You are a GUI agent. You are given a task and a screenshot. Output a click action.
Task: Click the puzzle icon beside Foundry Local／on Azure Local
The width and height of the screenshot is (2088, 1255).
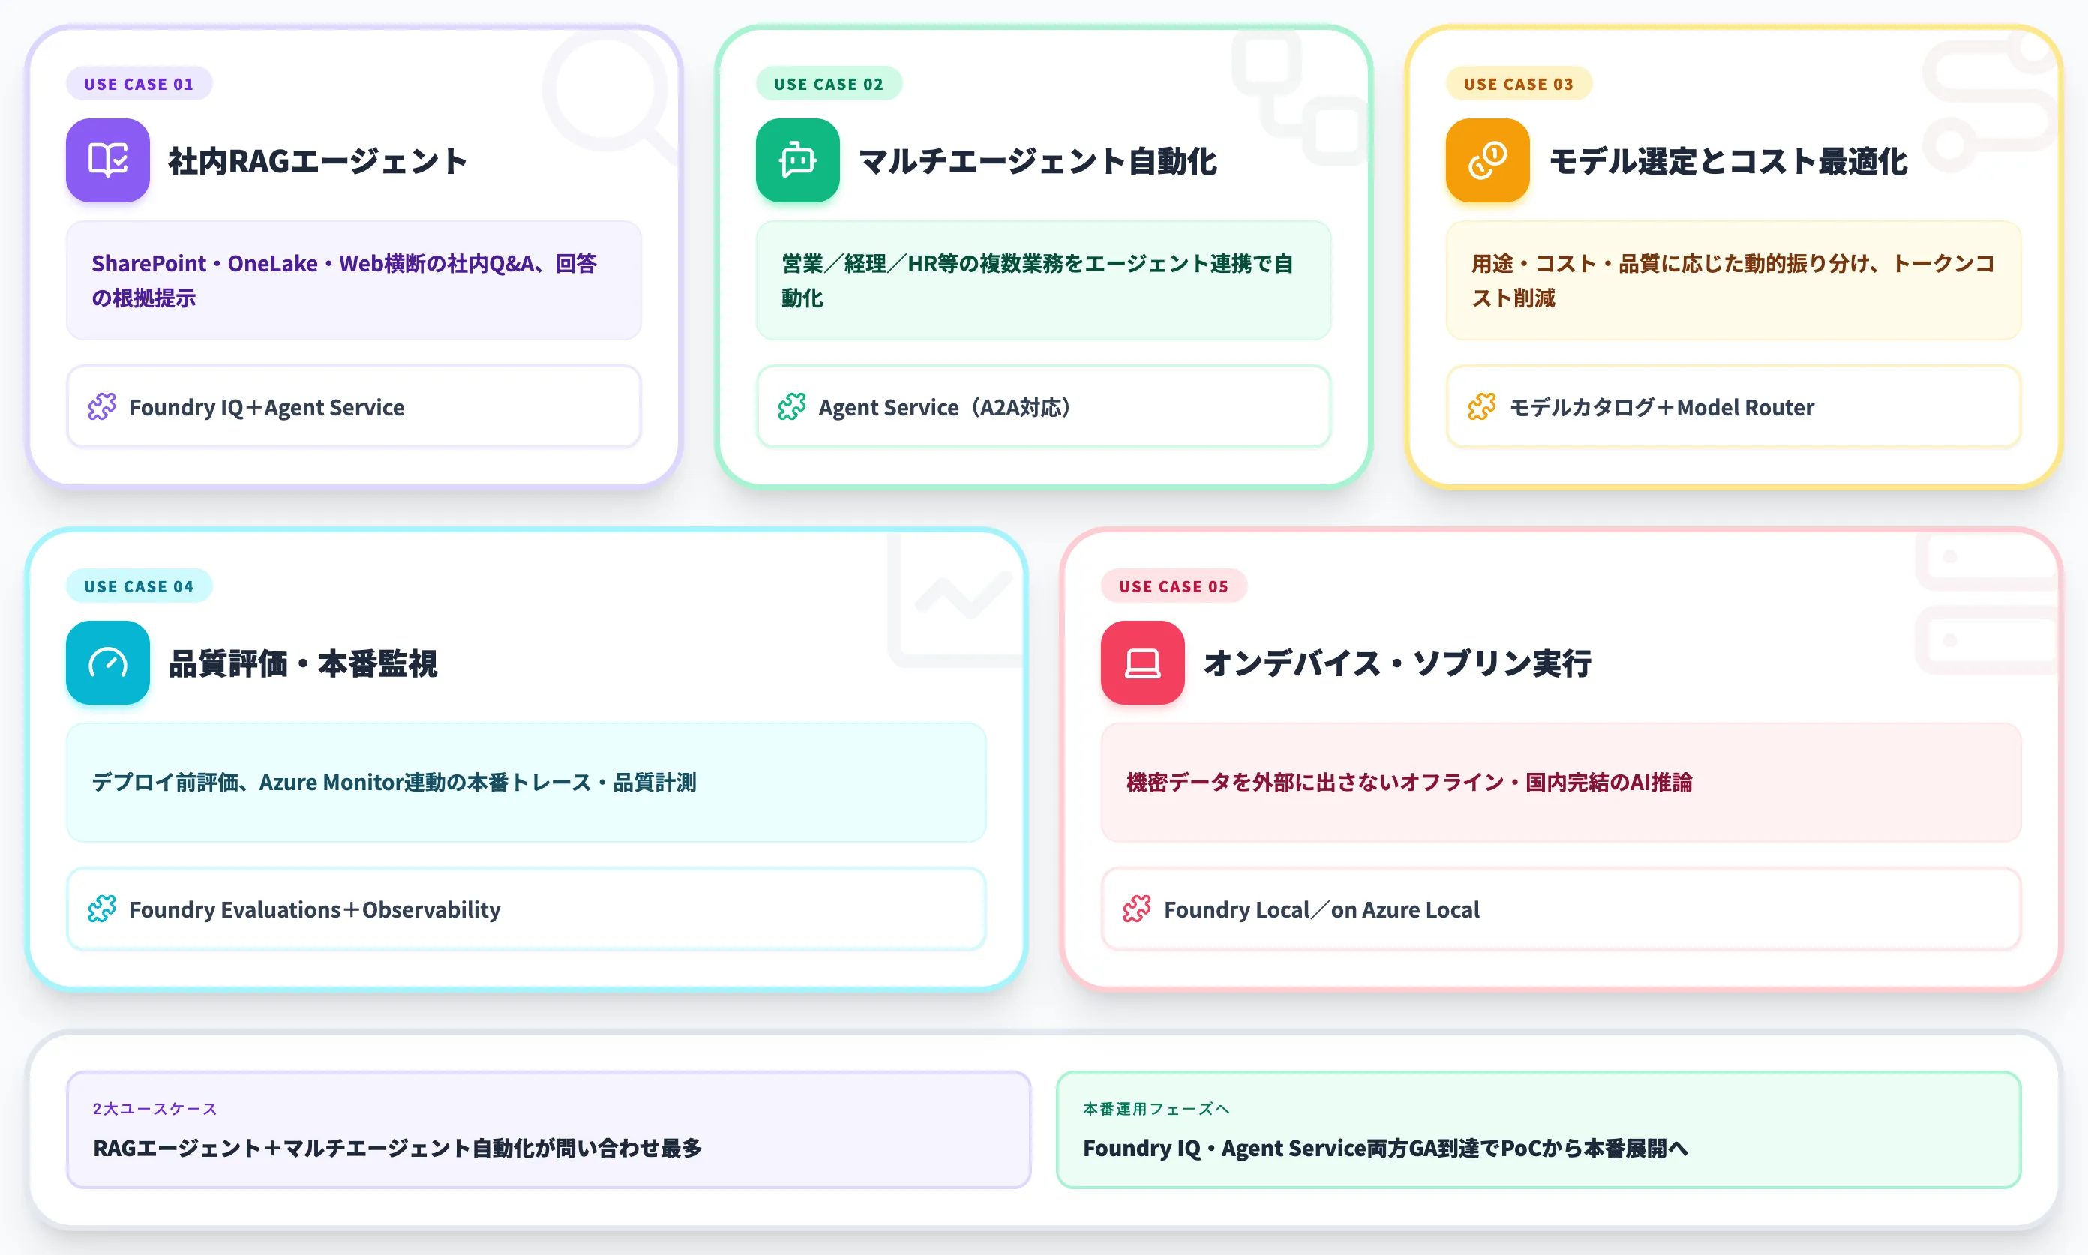click(x=1137, y=909)
